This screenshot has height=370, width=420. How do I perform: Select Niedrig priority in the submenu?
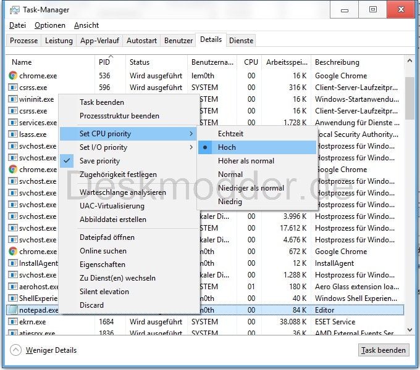[230, 202]
